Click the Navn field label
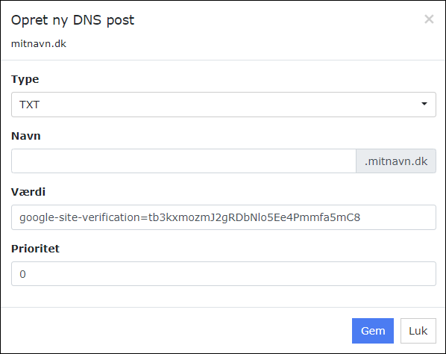 click(x=26, y=136)
